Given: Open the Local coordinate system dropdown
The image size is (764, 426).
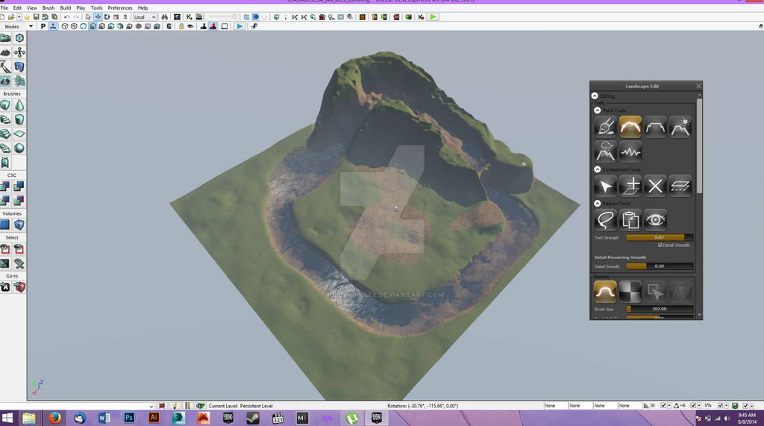Looking at the screenshot, I should (145, 16).
